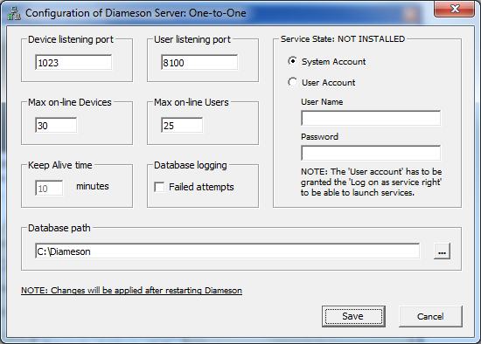Click the Service State: NOT INSTALLED label
The image size is (481, 344).
(343, 39)
